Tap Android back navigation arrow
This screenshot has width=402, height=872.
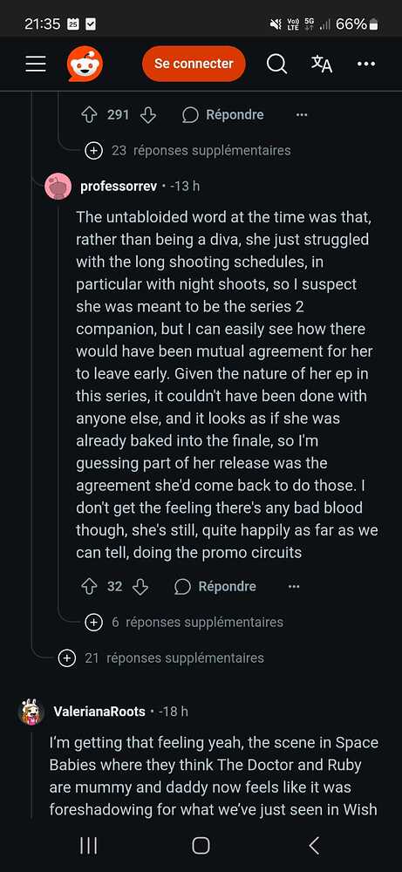point(314,845)
